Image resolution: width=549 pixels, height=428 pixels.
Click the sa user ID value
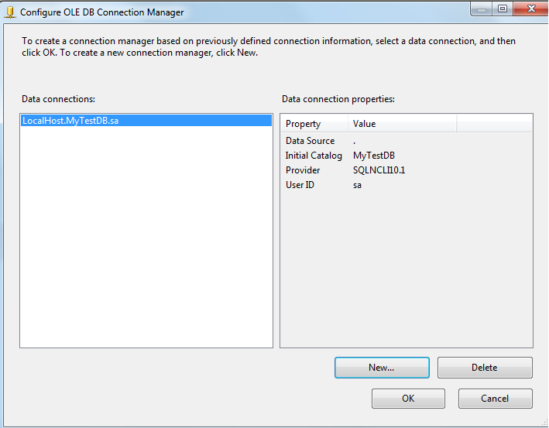[x=358, y=185]
